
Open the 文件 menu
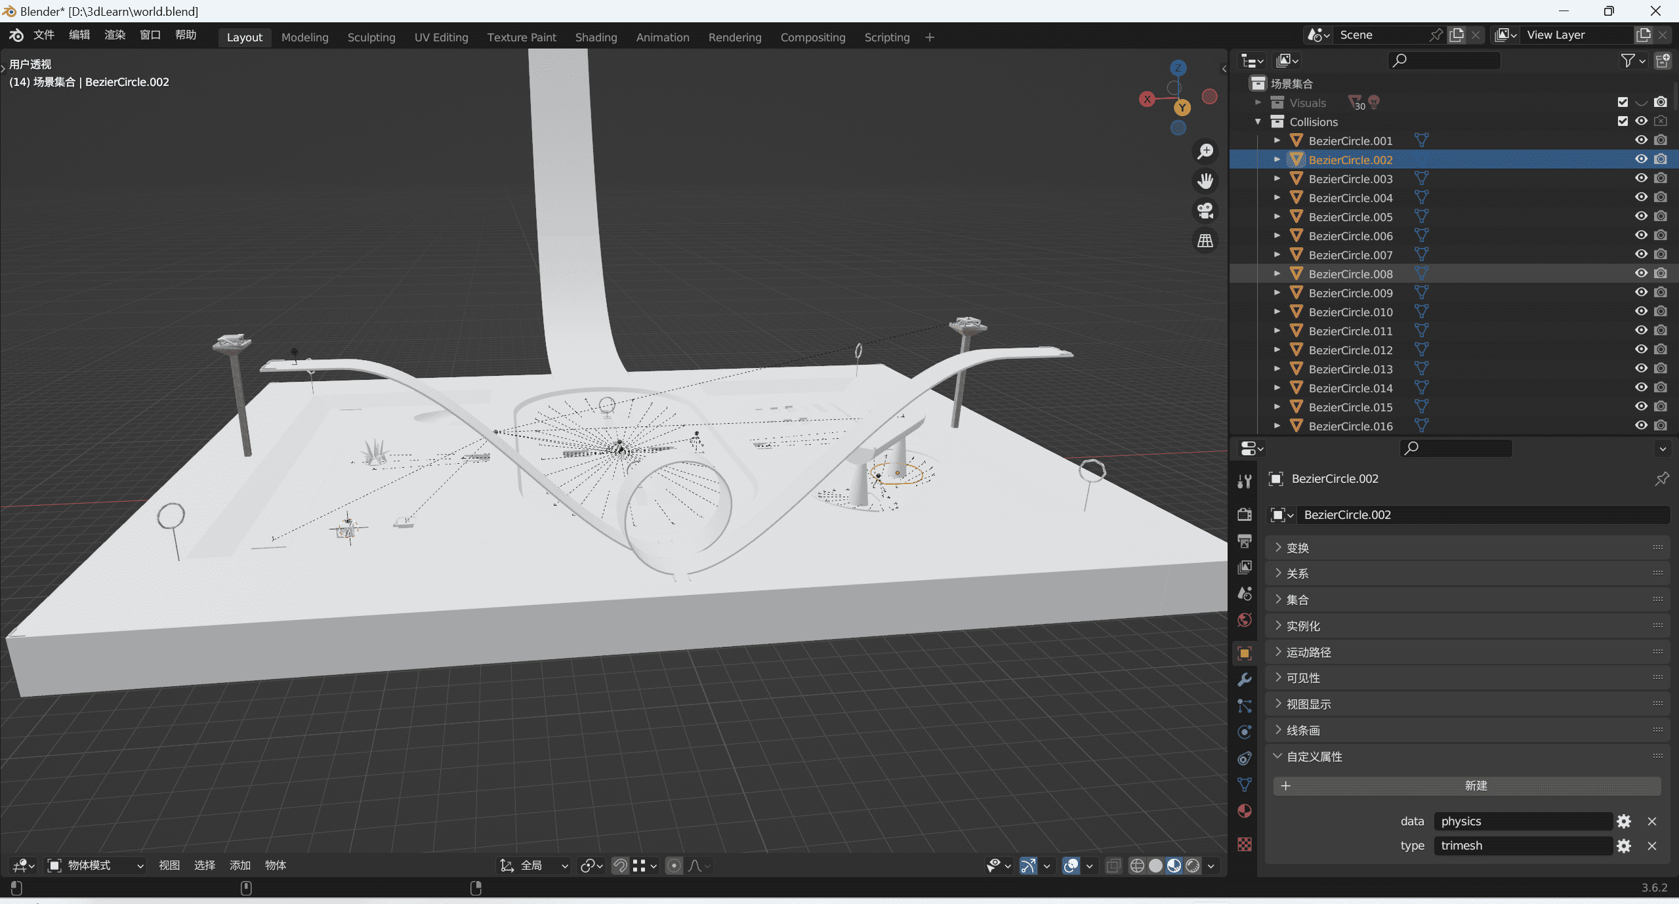(44, 35)
